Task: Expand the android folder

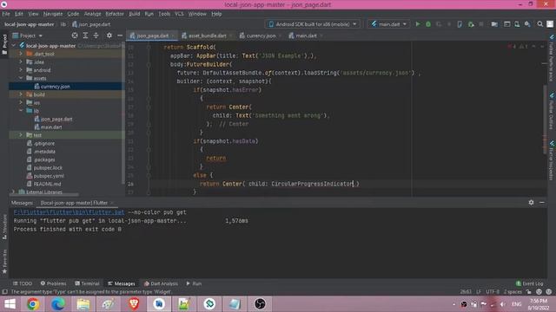Action: [x=21, y=70]
